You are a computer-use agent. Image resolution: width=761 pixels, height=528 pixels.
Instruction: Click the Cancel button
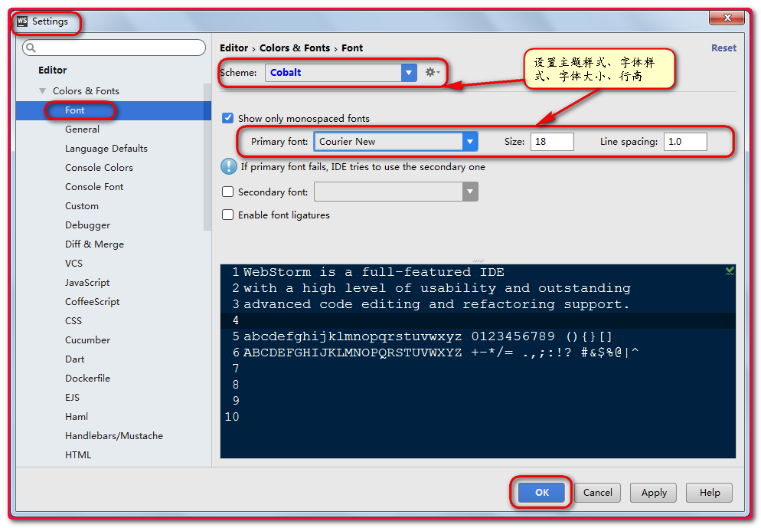coord(597,493)
